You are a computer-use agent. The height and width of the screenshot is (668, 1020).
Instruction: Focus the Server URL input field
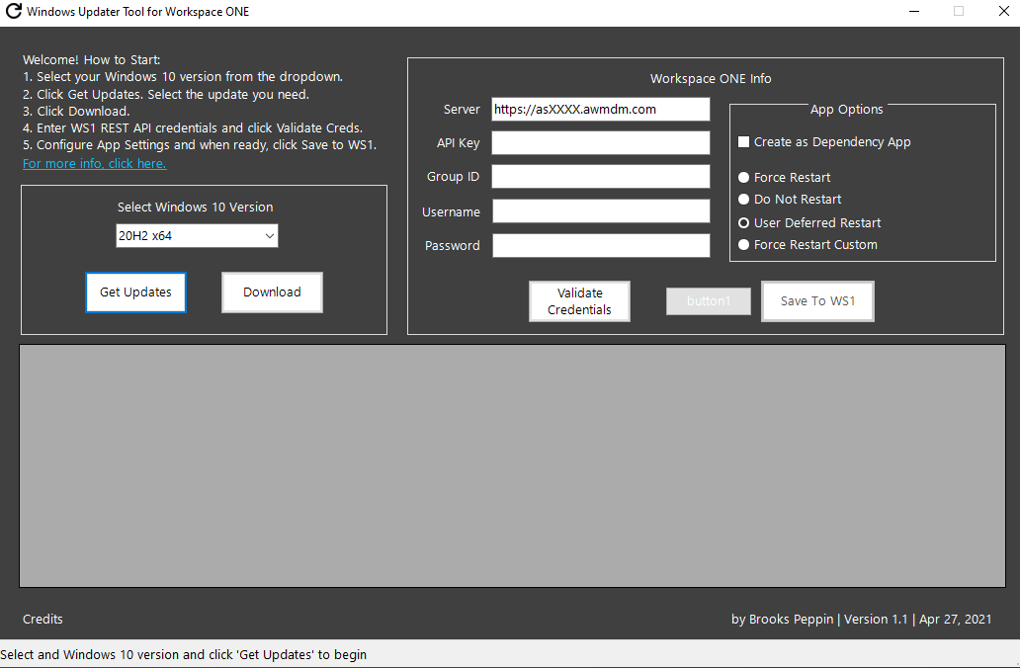point(600,110)
